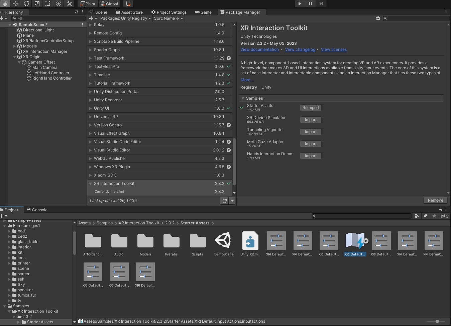Image resolution: width=451 pixels, height=326 pixels.
Task: Open Project panel more options menu
Action: point(446,209)
